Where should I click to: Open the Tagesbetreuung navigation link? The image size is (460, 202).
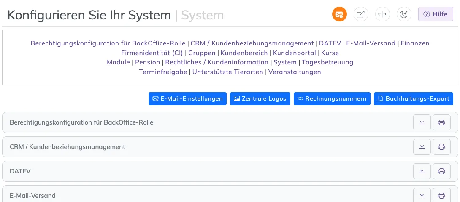coord(327,62)
